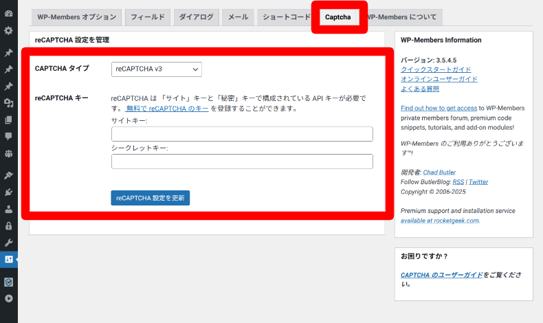Screen dimensions: 543x323
Task: Click the reCAPTCHA 設定を管理 heading
Action: [x=72, y=40]
